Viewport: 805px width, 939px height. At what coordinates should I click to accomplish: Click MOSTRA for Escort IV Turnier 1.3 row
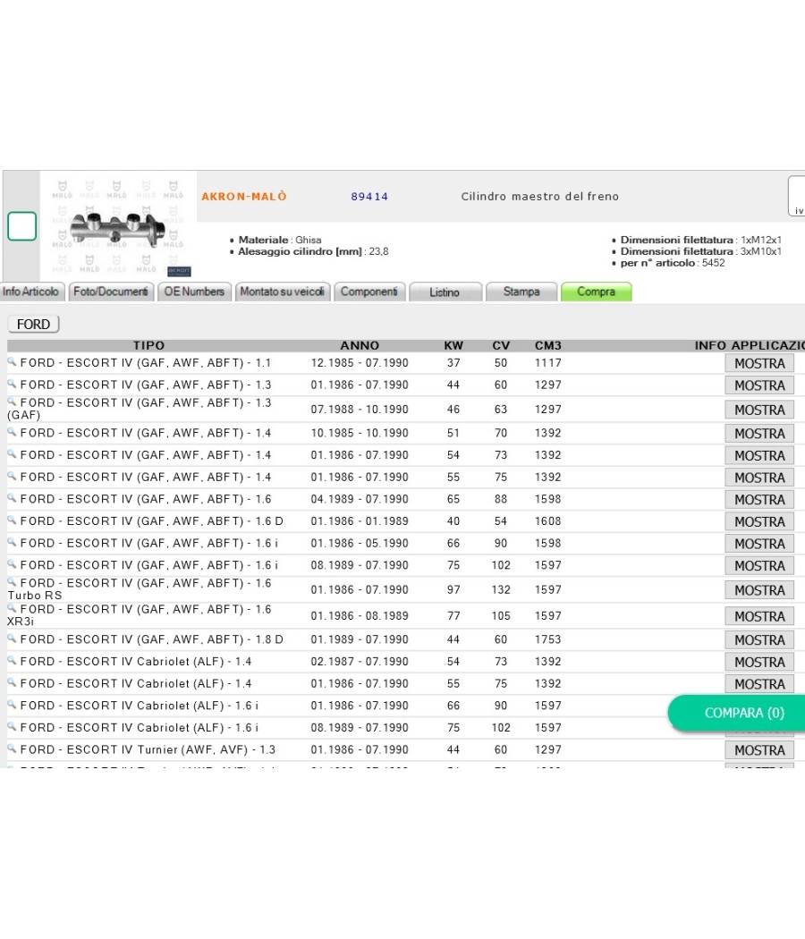pyautogui.click(x=759, y=750)
